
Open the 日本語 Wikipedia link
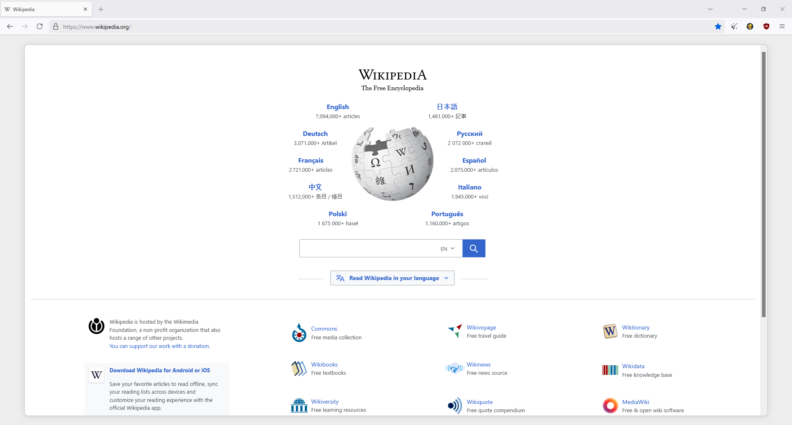tap(447, 107)
